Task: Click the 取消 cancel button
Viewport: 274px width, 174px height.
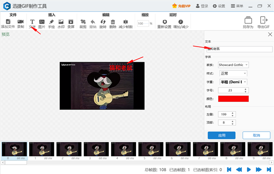Action: click(x=256, y=135)
